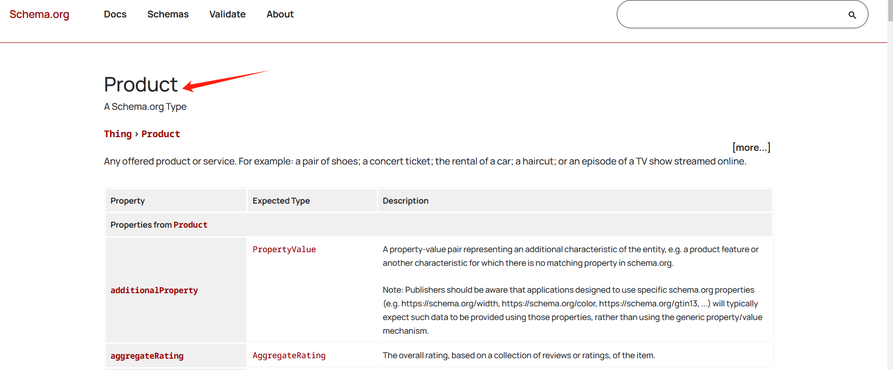Click the Expected Type column header

click(x=281, y=201)
